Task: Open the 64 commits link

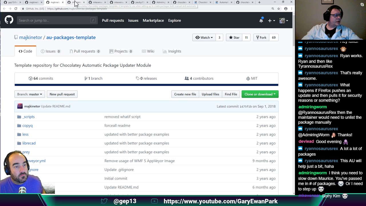Action: (x=41, y=78)
